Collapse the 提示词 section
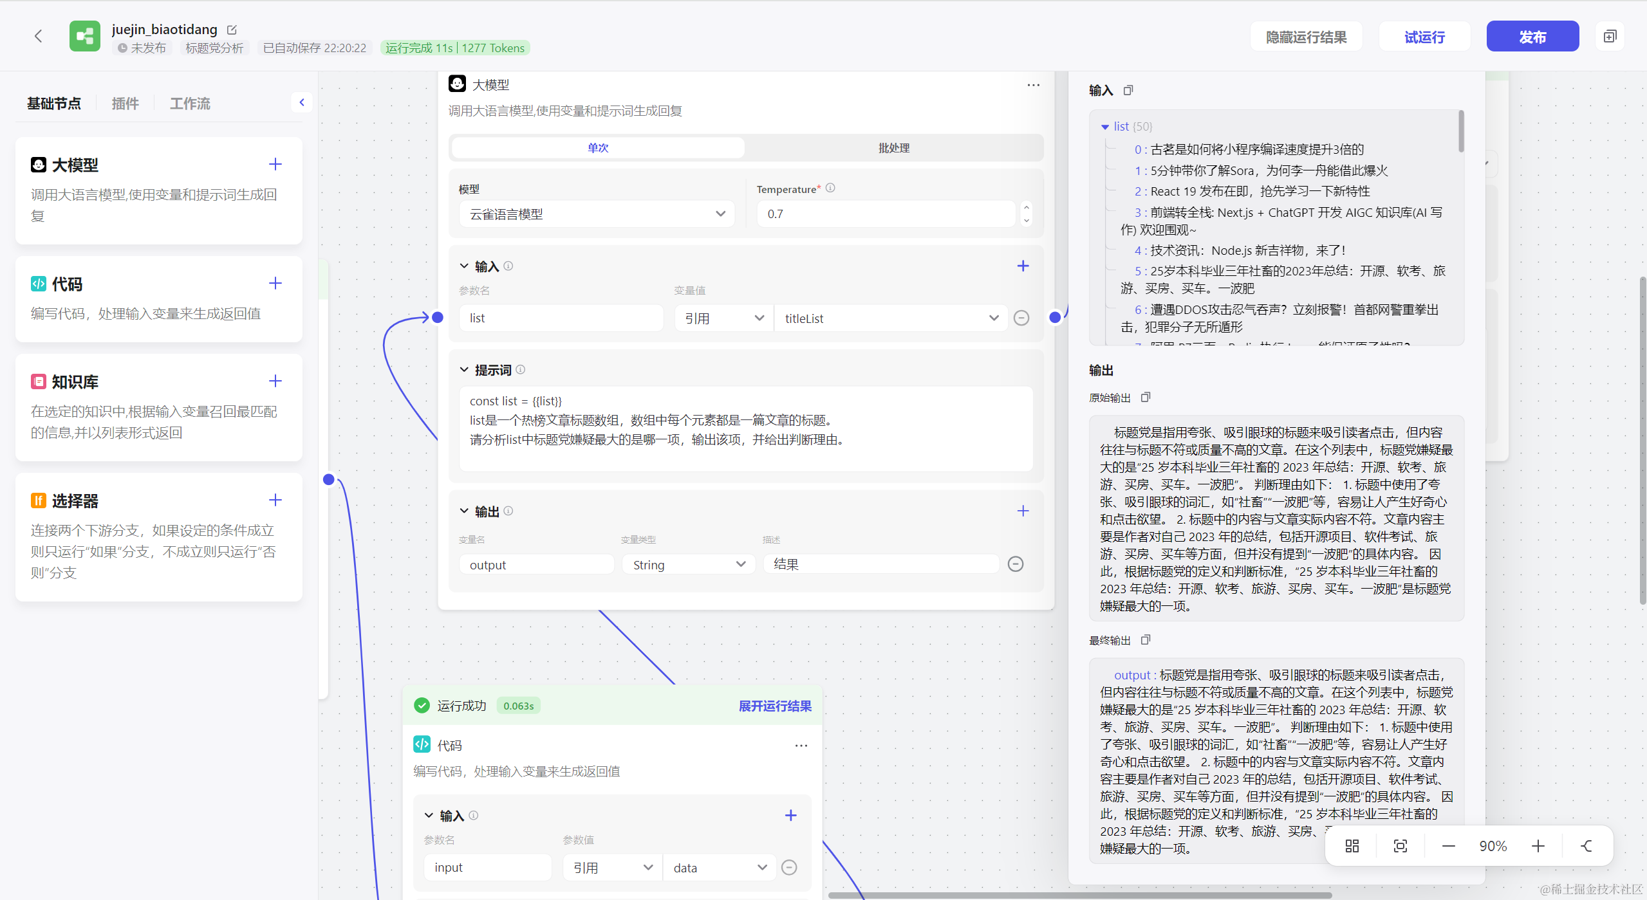The image size is (1647, 900). click(464, 370)
